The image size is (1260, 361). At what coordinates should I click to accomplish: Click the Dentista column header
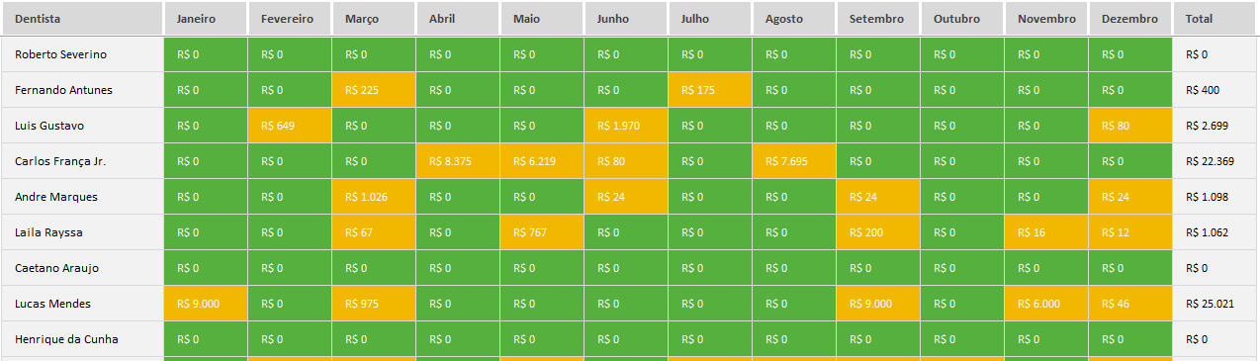82,19
